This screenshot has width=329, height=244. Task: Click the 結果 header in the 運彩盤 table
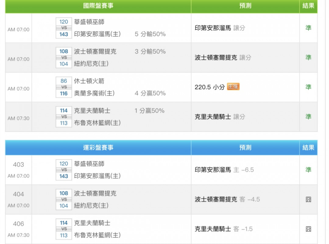pos(308,148)
